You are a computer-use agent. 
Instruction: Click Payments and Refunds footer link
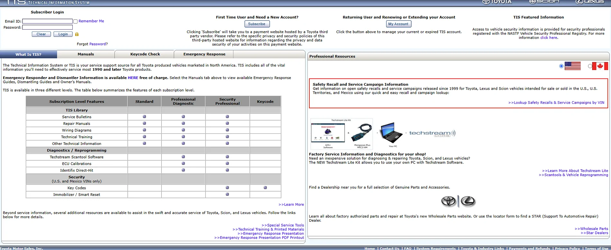(529, 248)
